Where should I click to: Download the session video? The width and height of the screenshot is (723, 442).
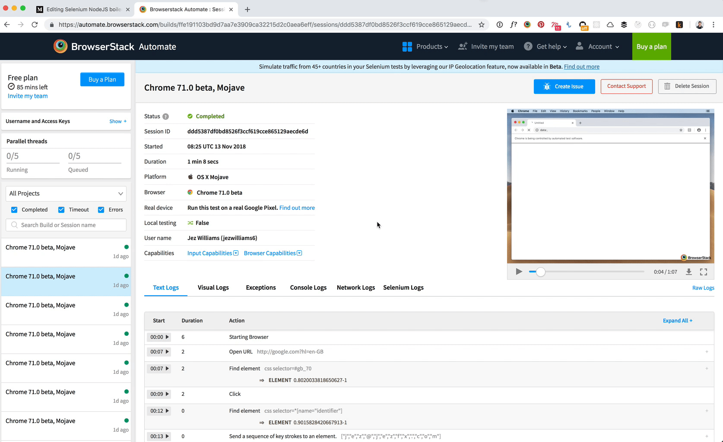(689, 272)
